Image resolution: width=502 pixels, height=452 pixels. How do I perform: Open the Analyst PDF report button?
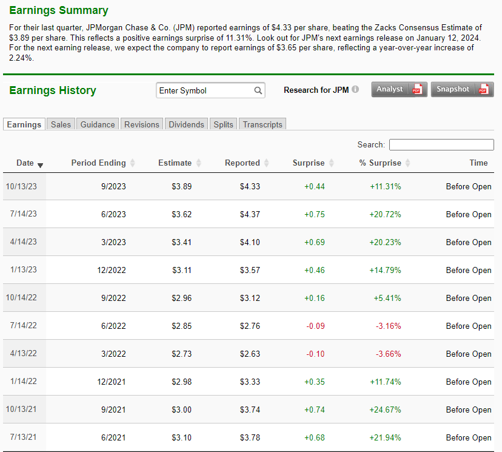point(399,89)
